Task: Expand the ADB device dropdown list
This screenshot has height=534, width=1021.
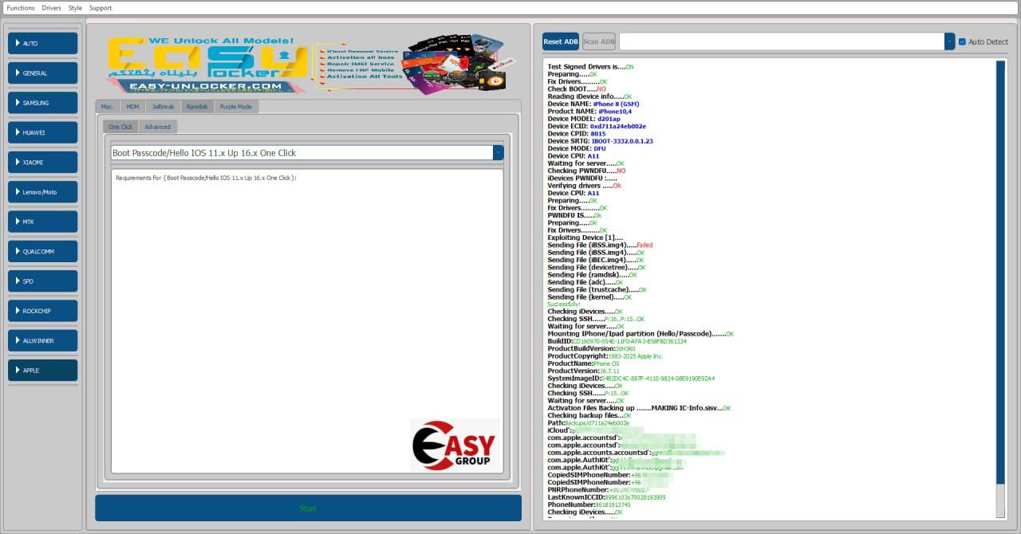Action: click(949, 41)
